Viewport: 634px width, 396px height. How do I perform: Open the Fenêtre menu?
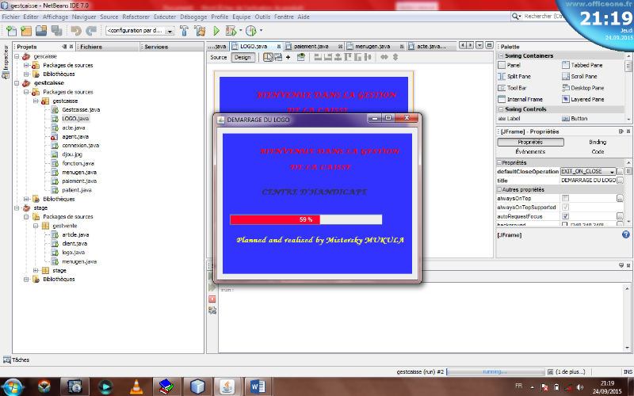284,17
